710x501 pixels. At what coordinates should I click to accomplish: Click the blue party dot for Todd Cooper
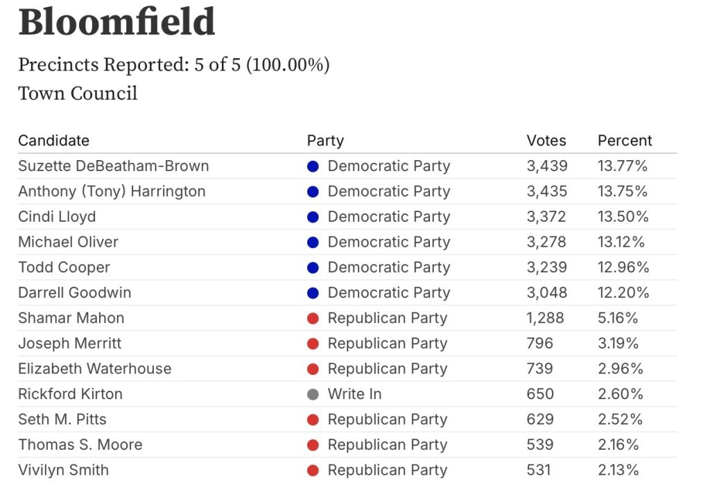coord(313,267)
